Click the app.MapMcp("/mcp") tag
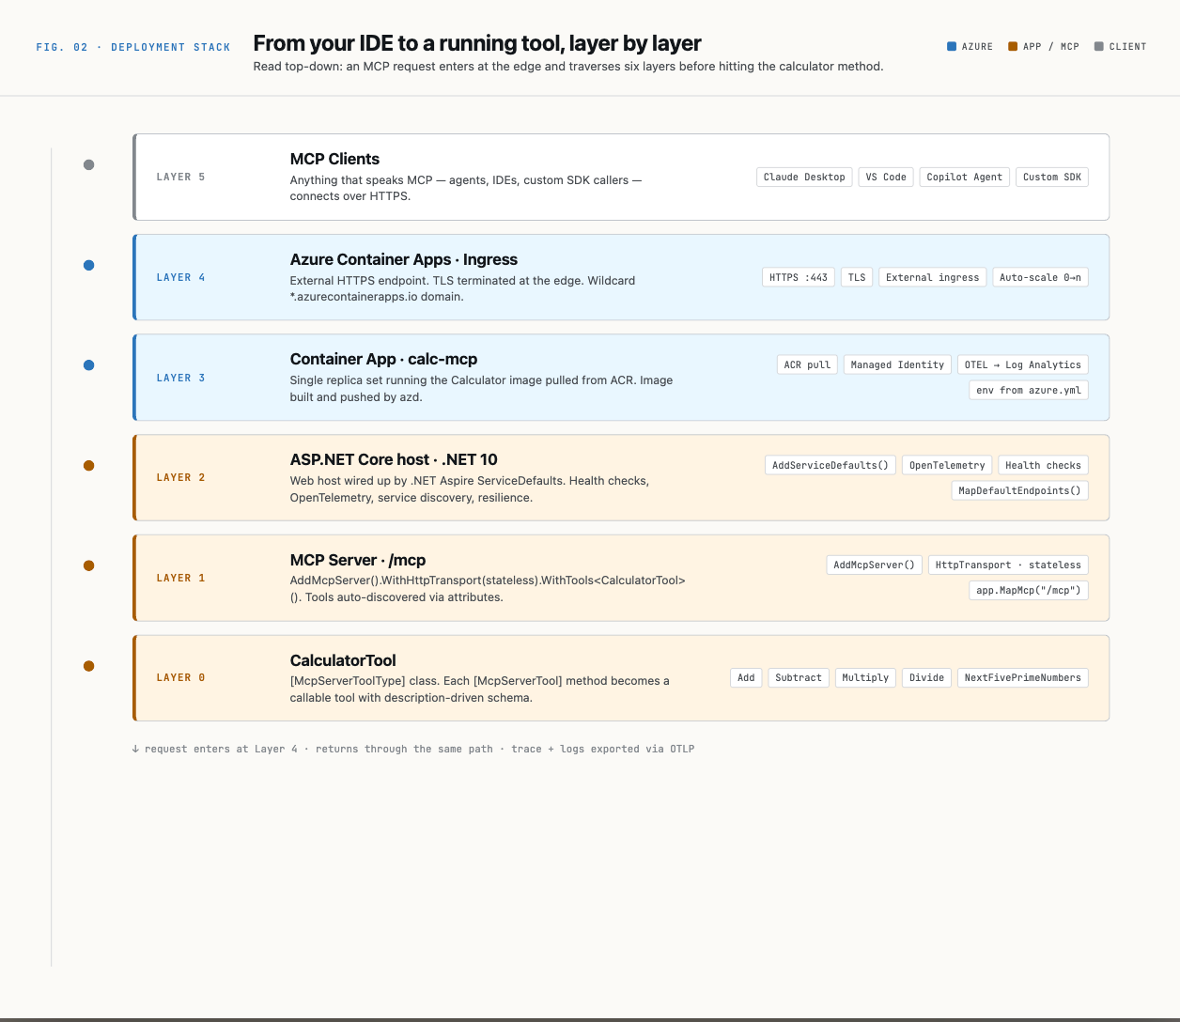The width and height of the screenshot is (1180, 1022). [x=1029, y=590]
